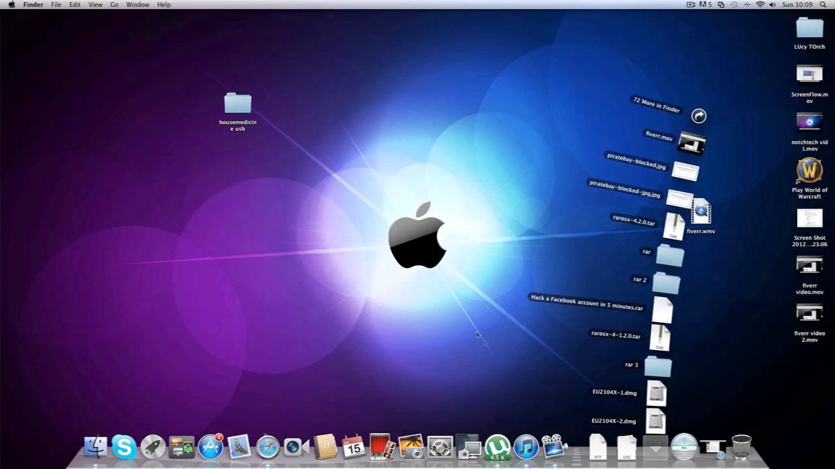Open System Preferences gear icon
The image size is (835, 469).
coord(440,447)
